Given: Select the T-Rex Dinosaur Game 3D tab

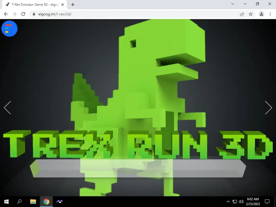Looking at the screenshot, I should point(34,5).
